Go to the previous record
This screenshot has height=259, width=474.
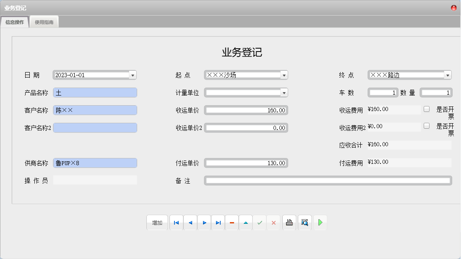coord(190,223)
